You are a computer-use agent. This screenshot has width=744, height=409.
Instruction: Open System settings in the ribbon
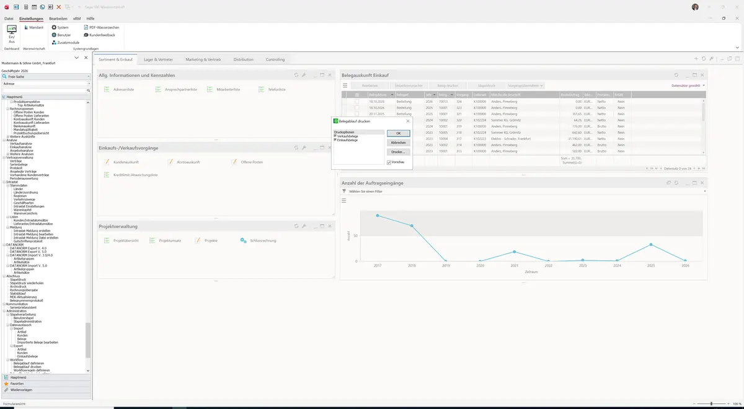(60, 28)
